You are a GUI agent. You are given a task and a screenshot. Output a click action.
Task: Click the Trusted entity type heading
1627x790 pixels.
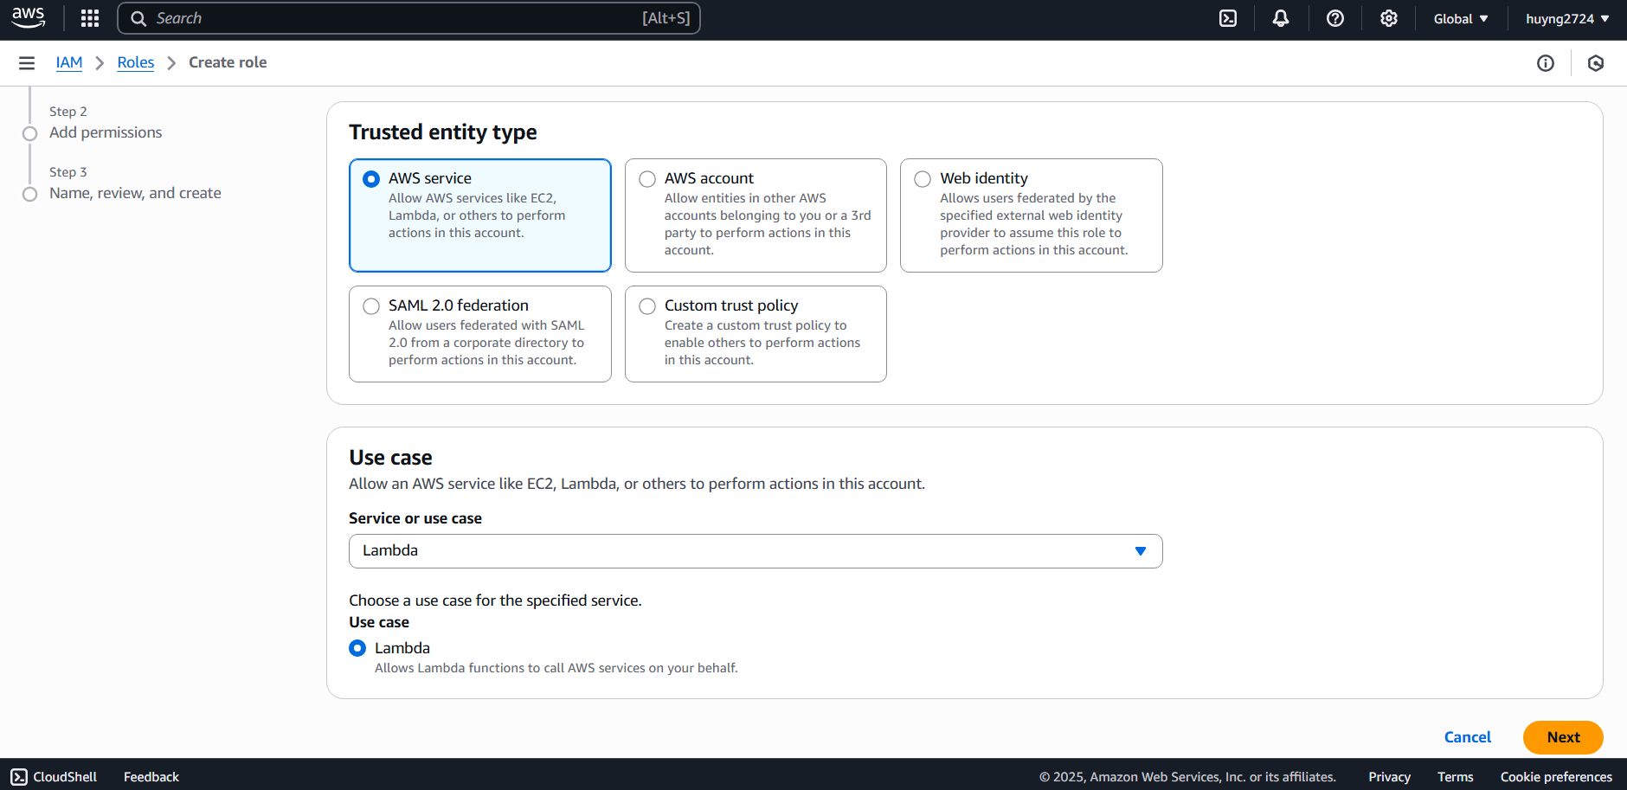tap(443, 132)
